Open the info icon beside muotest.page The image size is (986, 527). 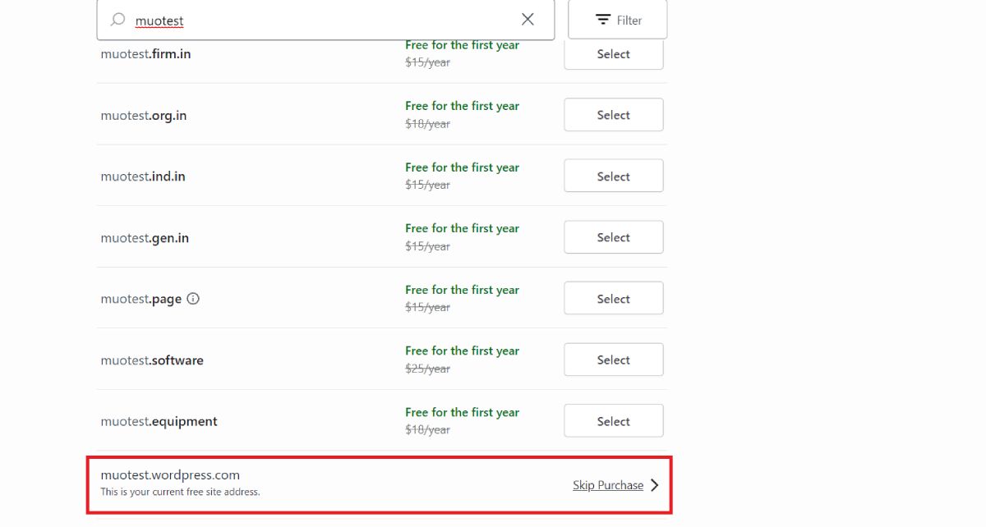click(x=192, y=298)
